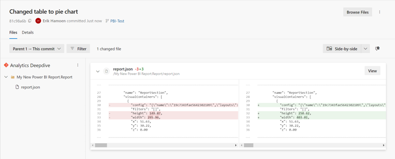Click the Browse Files button
This screenshot has height=159, width=395.
358,12
